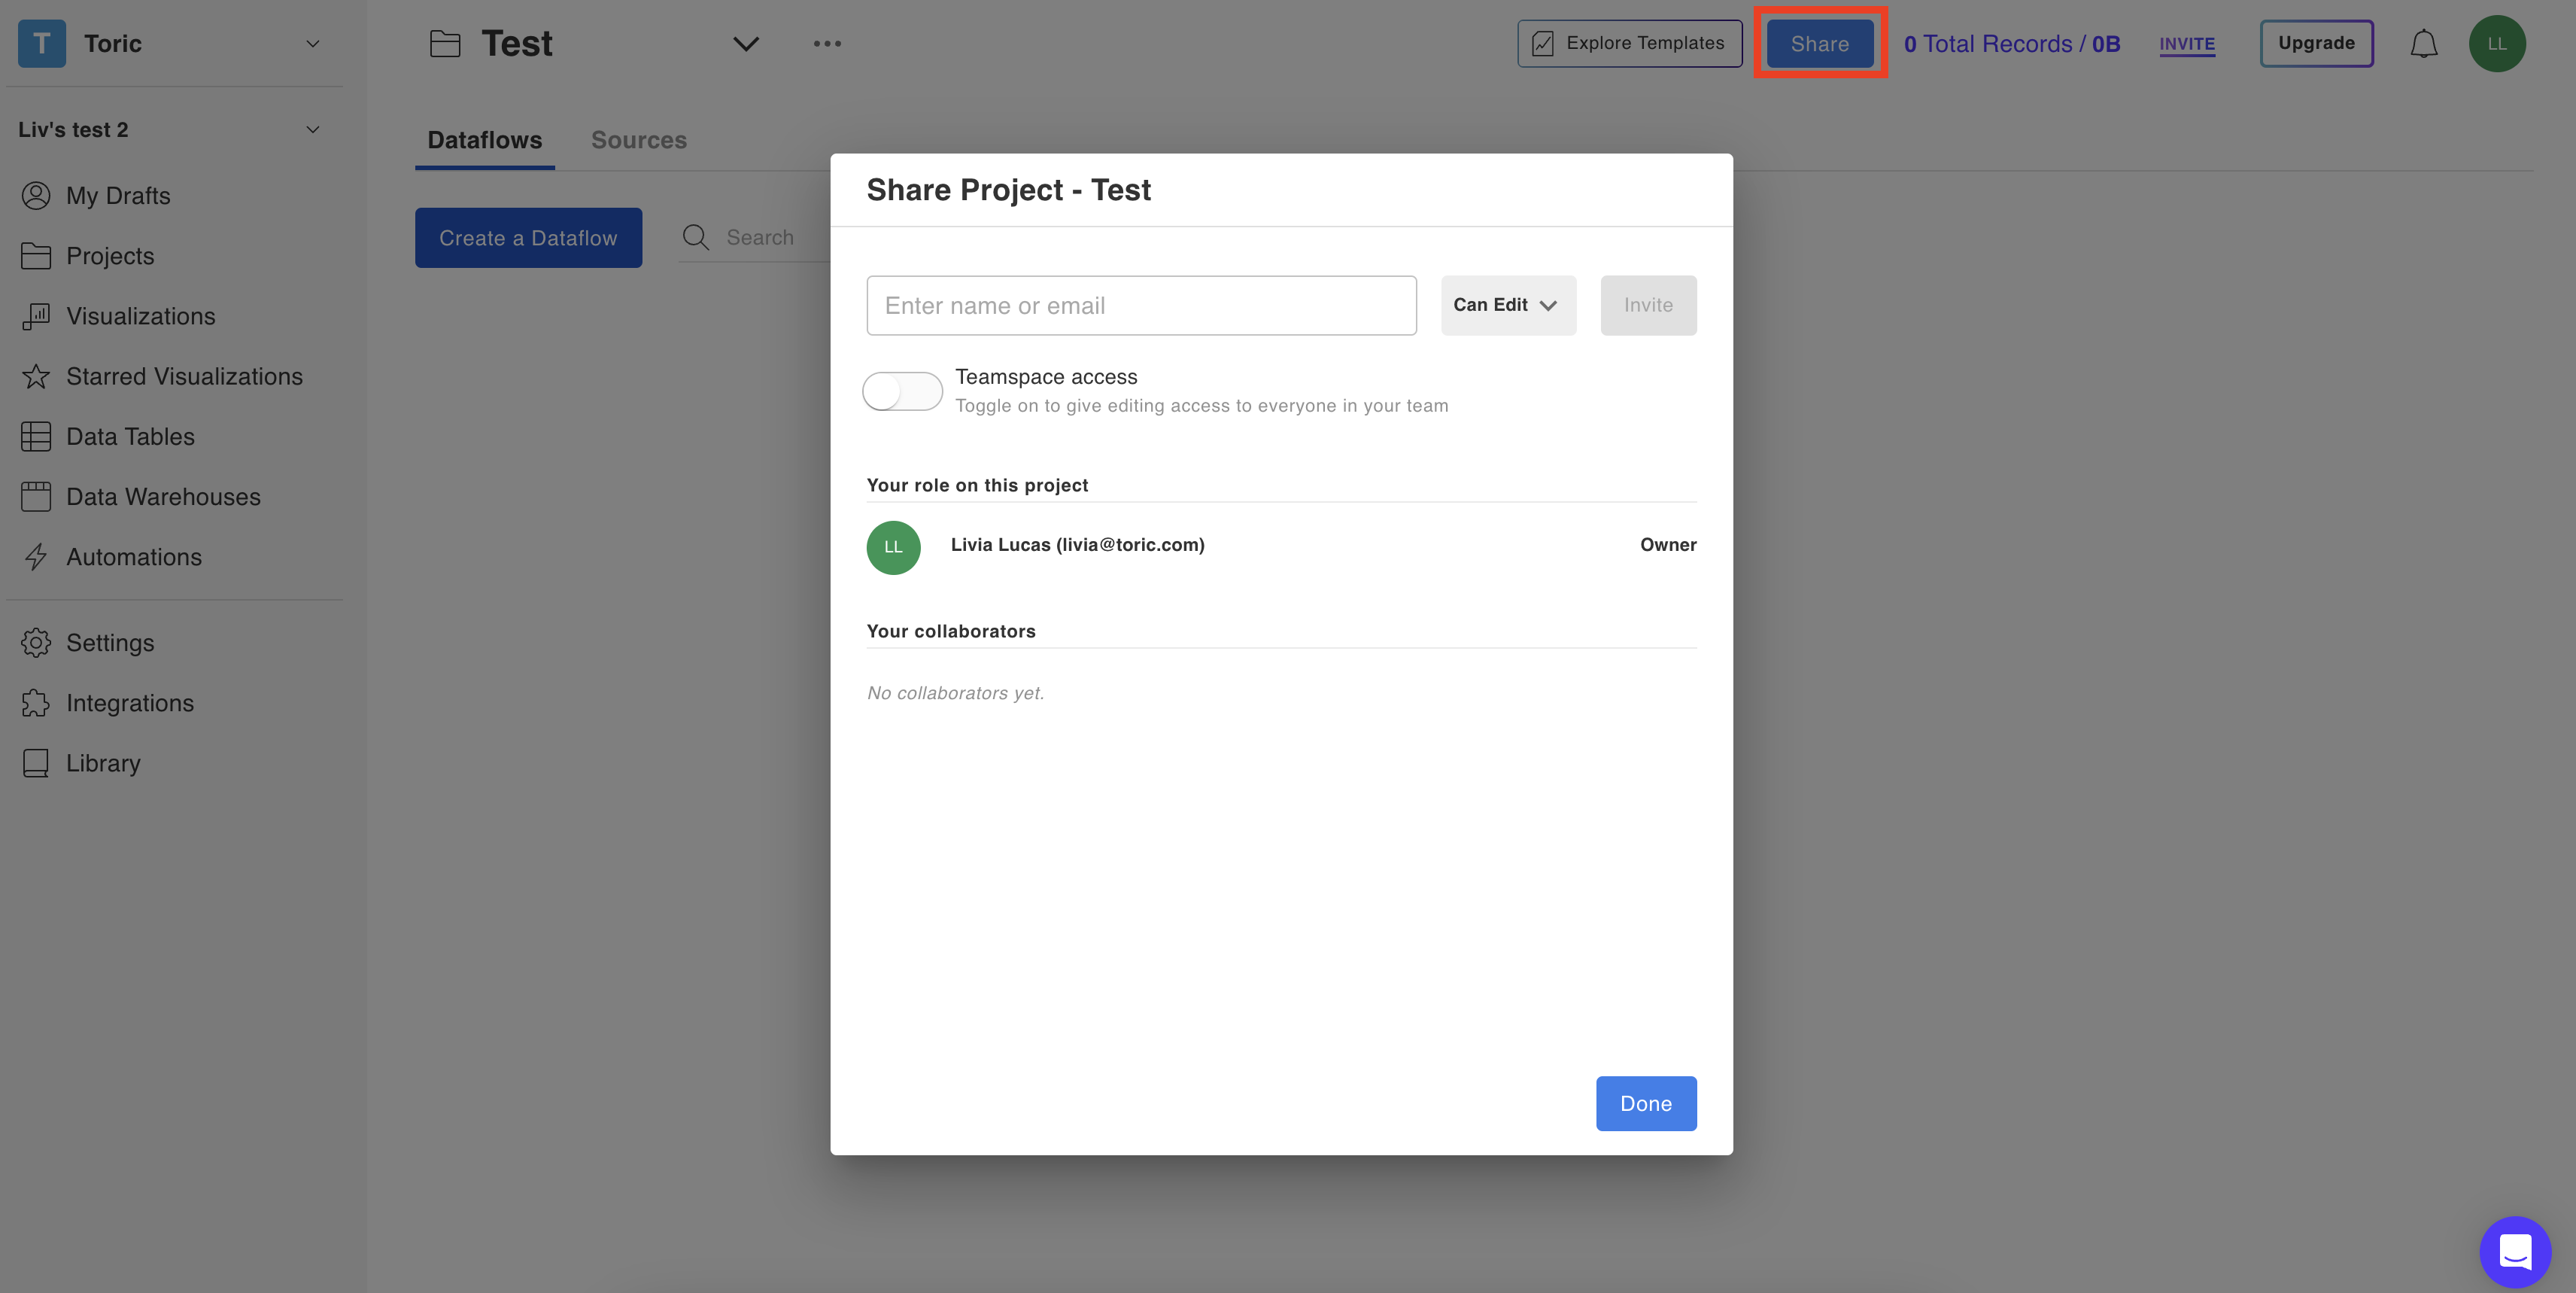
Task: Open the LL user avatar menu
Action: [2497, 43]
